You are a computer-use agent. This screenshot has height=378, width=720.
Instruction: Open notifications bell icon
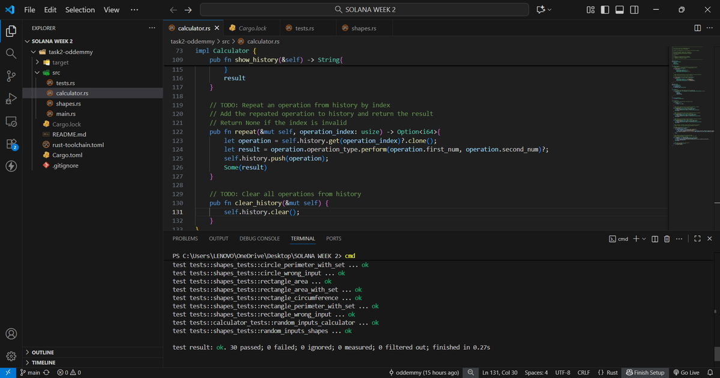[x=710, y=373]
